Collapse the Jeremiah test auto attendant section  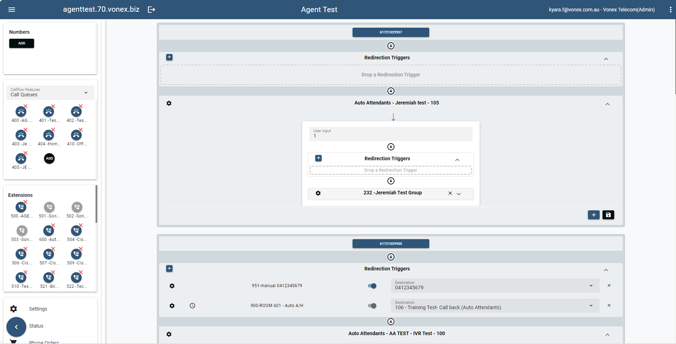(x=607, y=104)
